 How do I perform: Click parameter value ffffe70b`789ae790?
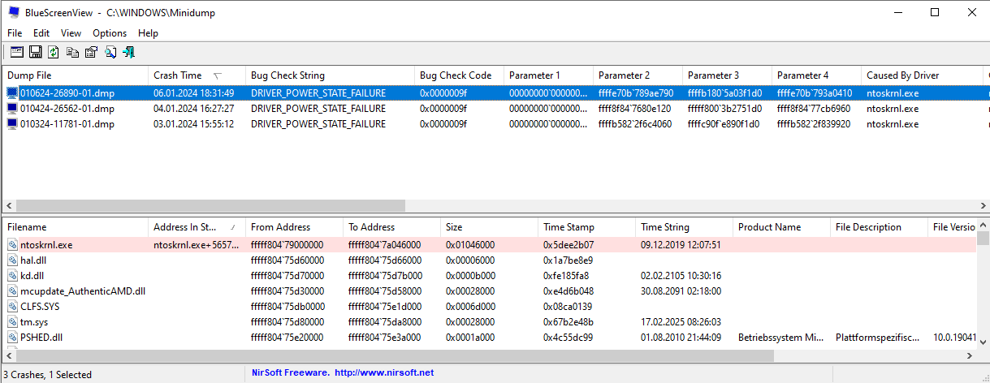pyautogui.click(x=636, y=93)
